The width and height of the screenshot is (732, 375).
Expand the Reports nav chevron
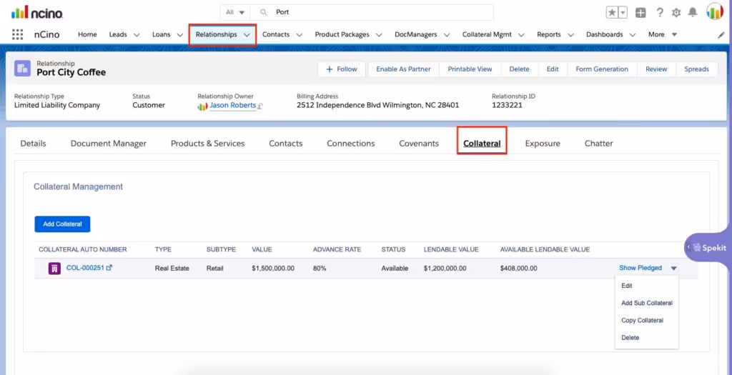click(570, 34)
